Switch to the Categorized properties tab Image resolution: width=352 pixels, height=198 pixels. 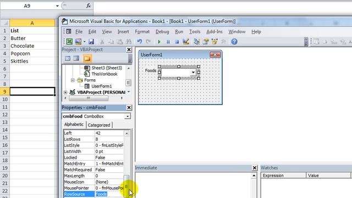click(99, 125)
